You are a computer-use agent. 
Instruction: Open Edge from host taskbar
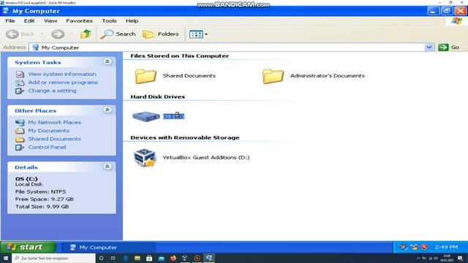126,258
